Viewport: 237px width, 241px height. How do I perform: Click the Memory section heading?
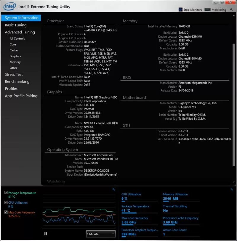point(130,21)
